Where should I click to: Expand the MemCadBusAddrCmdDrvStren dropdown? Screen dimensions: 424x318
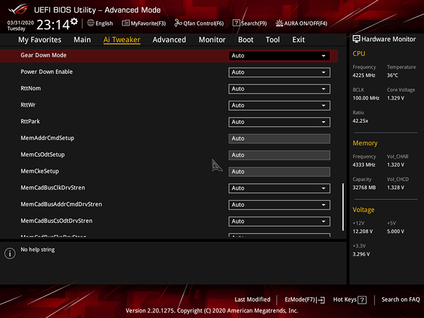279,205
